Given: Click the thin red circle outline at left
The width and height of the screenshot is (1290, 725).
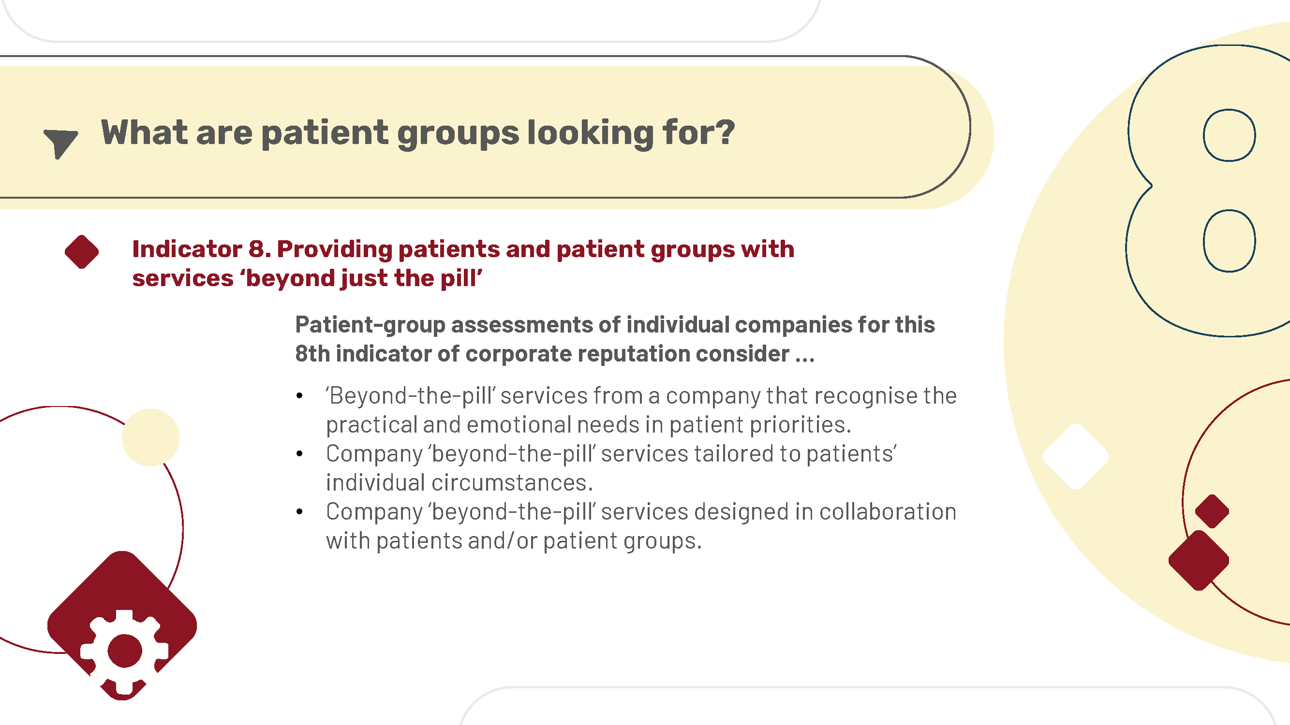Looking at the screenshot, I should tap(91, 529).
